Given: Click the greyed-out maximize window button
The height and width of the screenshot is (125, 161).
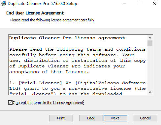Looking at the screenshot, I should (x=140, y=4).
